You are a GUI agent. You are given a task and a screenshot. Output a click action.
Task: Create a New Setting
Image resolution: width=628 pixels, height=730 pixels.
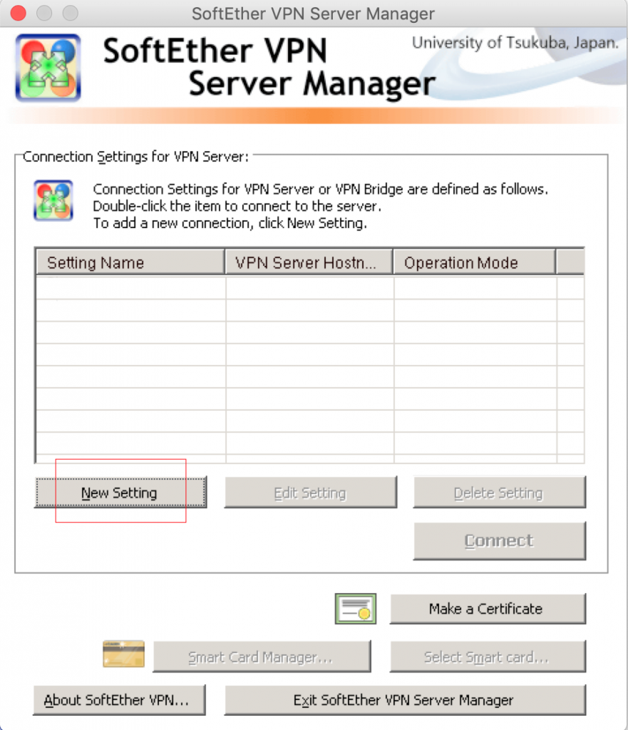coord(120,492)
